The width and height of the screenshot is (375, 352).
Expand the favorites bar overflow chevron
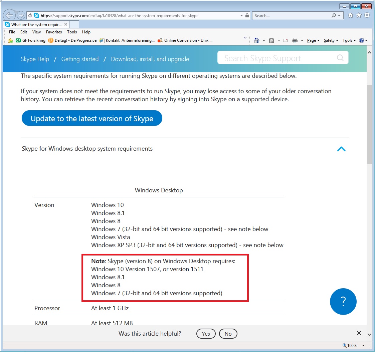(x=245, y=37)
